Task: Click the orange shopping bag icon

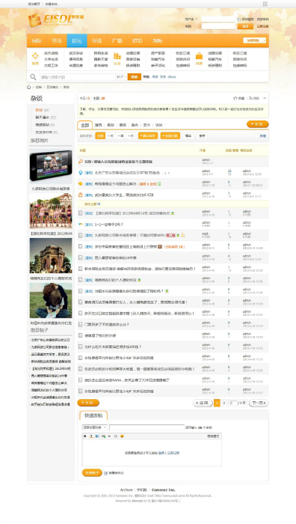Action: (200, 56)
